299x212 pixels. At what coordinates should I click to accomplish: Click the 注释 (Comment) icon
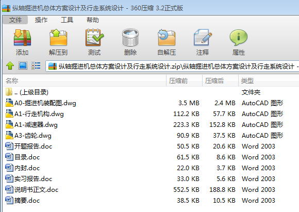203,38
